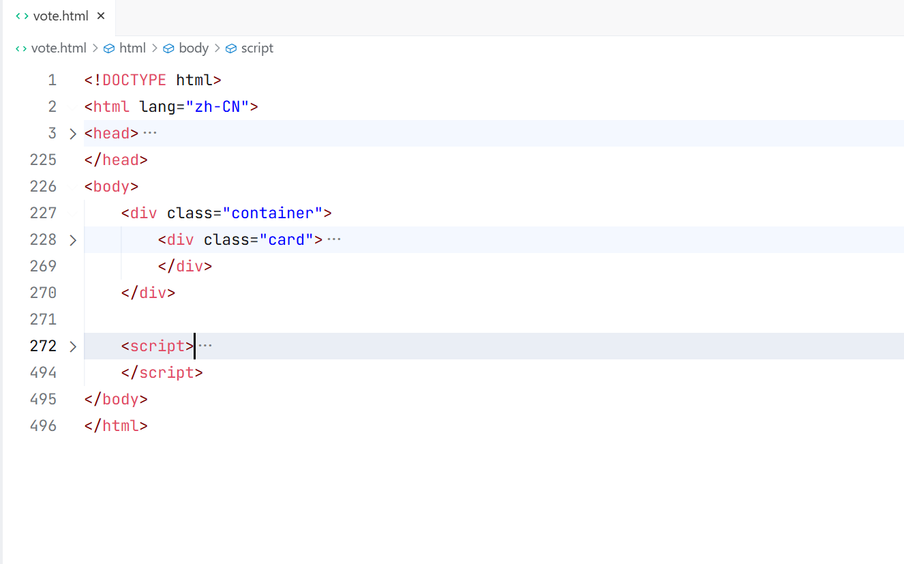This screenshot has height=564, width=904.
Task: Click the body breadcrumb cube icon
Action: coord(168,48)
